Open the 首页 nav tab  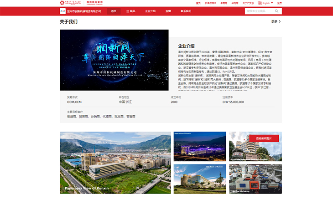click(114, 11)
